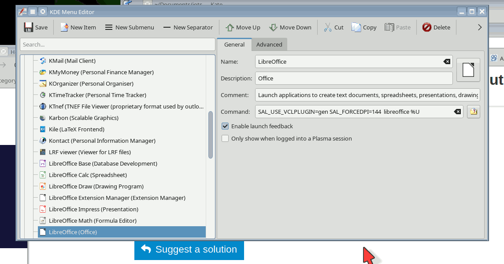The image size is (504, 264).
Task: Click Suggest a solution button in browser
Action: (x=189, y=250)
